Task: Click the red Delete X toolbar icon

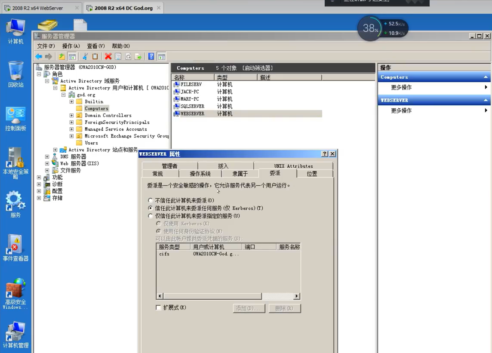Action: pos(108,56)
